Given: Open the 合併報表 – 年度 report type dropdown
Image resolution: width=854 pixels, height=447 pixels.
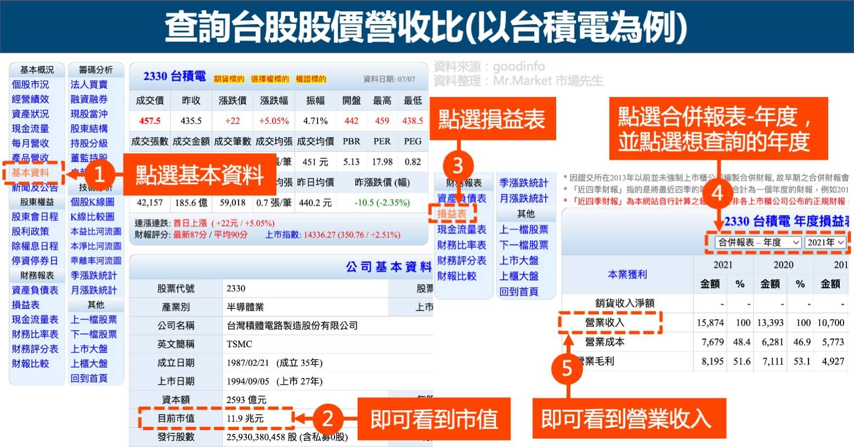Looking at the screenshot, I should coord(759,242).
